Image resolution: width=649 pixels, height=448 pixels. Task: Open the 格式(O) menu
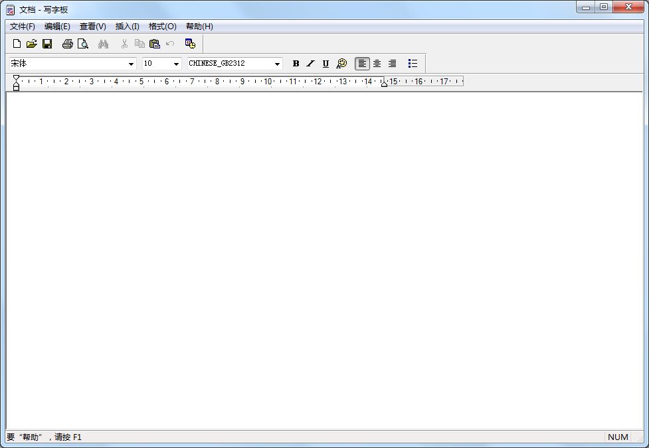161,26
